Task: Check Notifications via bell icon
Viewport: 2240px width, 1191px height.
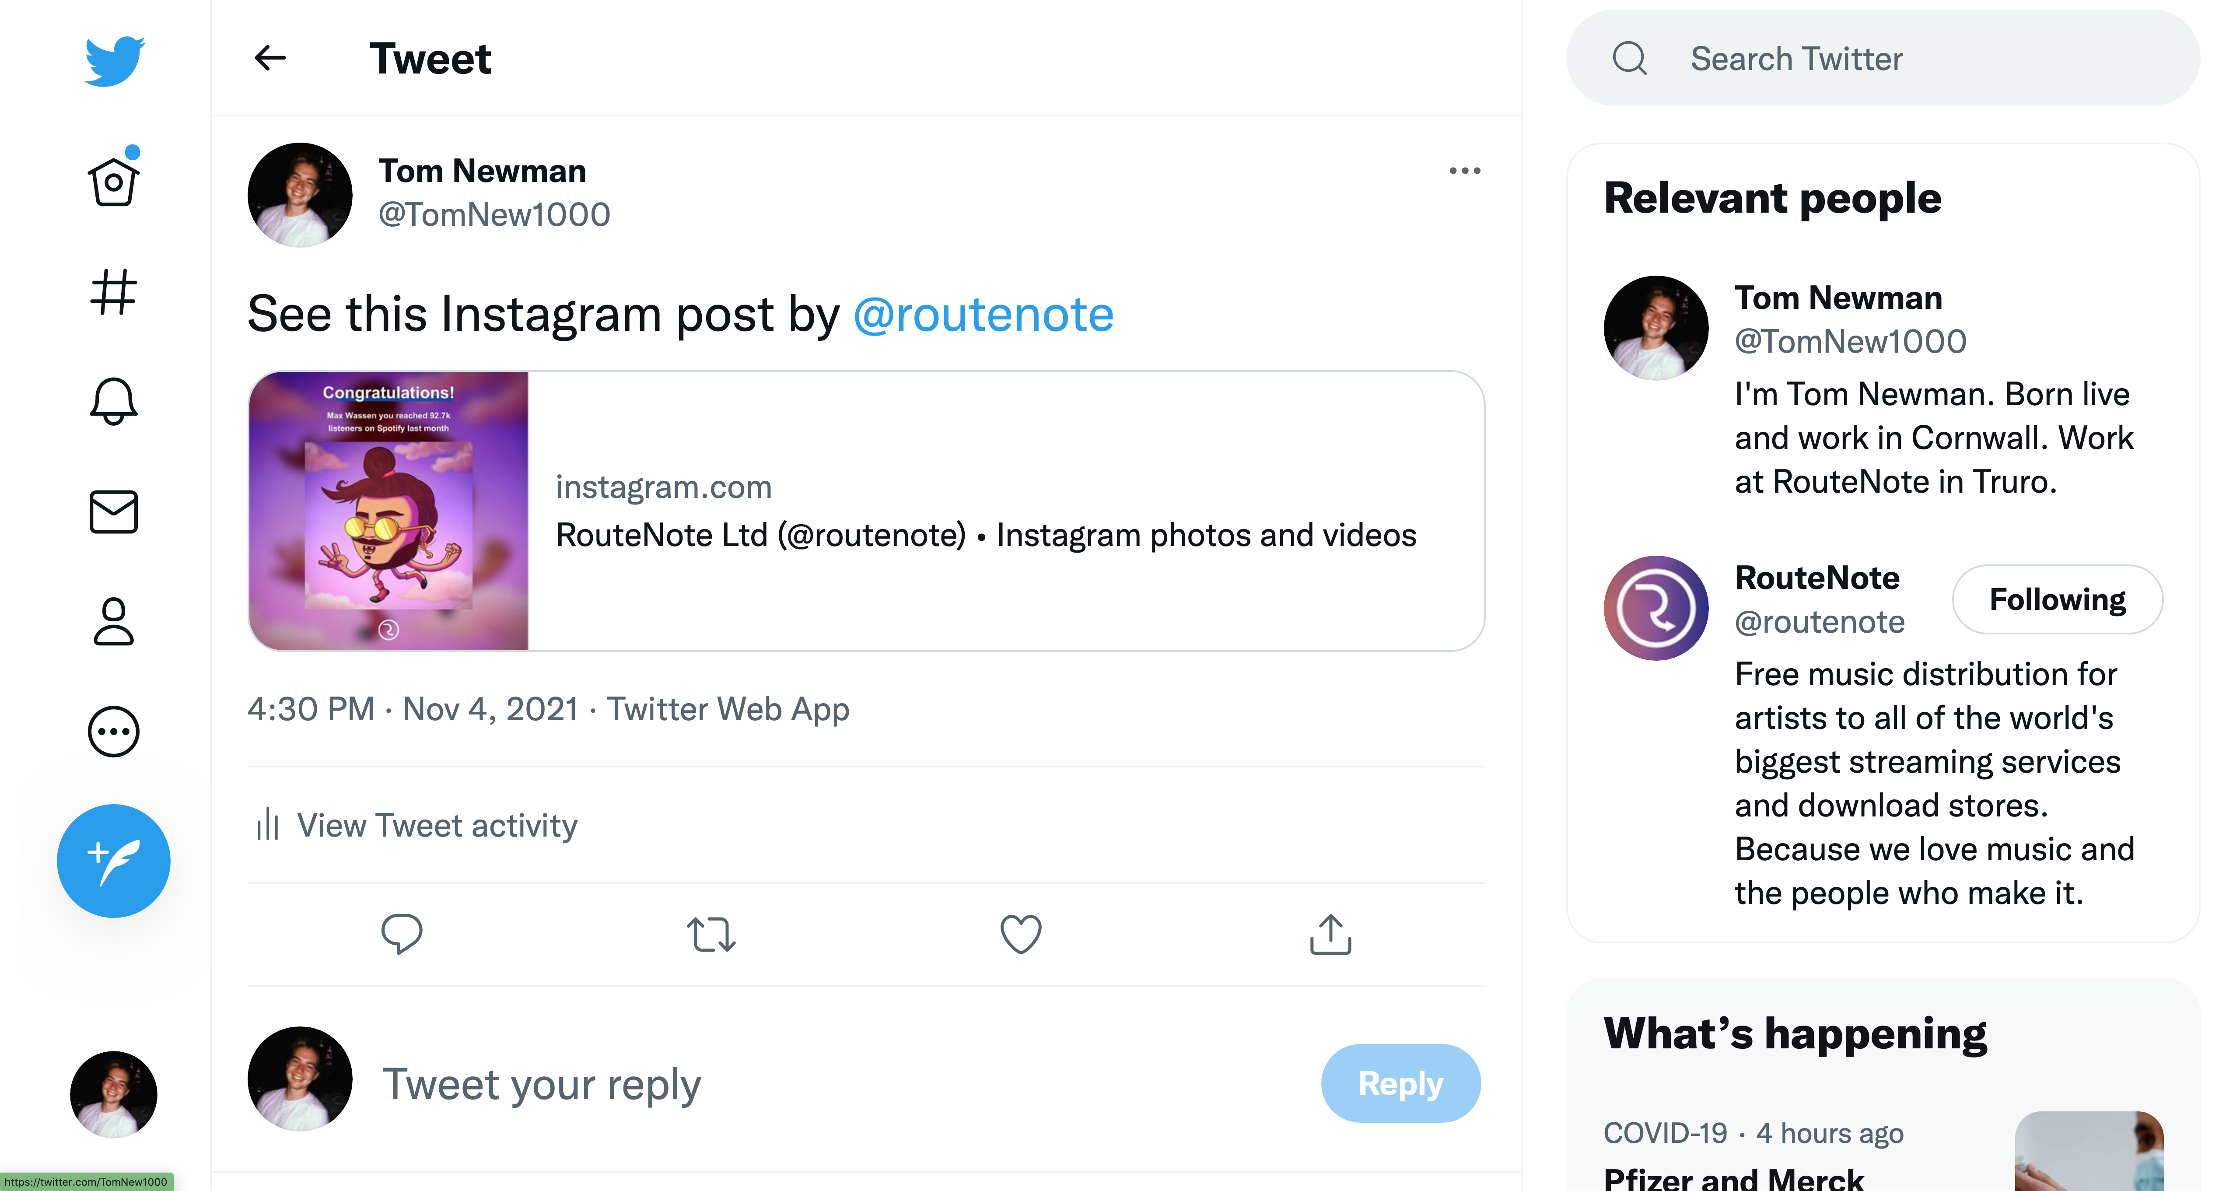Action: point(113,403)
